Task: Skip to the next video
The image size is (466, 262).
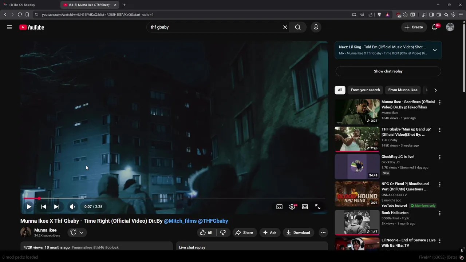Action: (x=56, y=207)
